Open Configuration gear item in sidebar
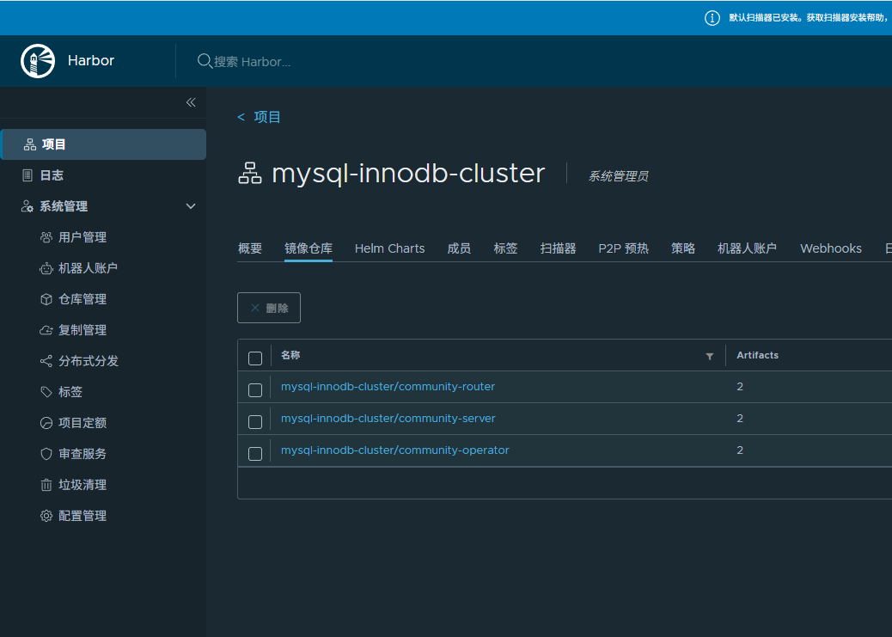This screenshot has height=637, width=892. pos(82,516)
